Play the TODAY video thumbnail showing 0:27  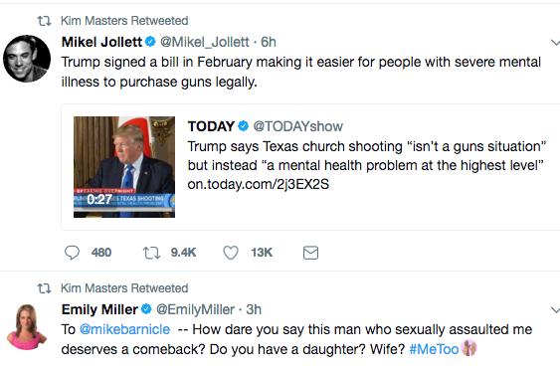coord(124,167)
